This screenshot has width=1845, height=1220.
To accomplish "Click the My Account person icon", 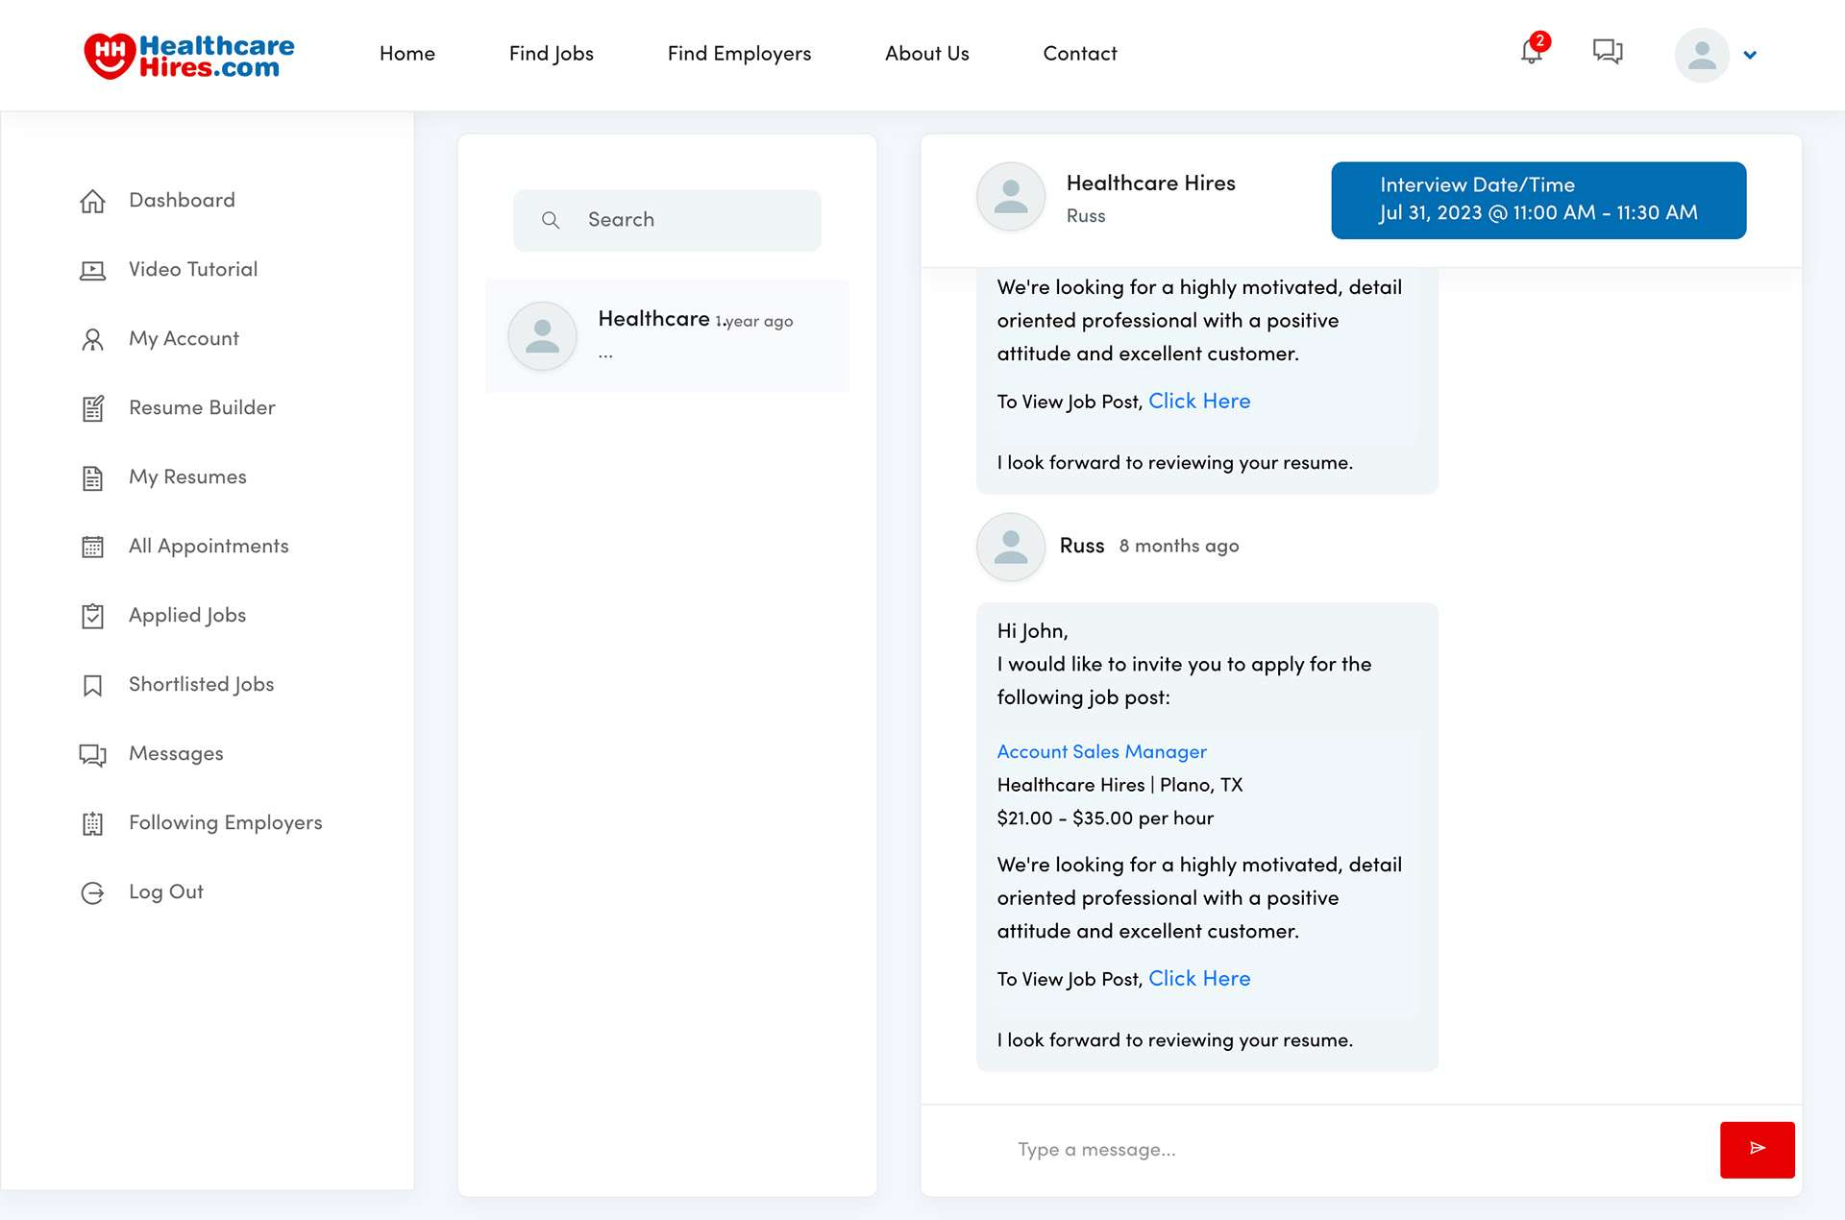I will point(92,339).
